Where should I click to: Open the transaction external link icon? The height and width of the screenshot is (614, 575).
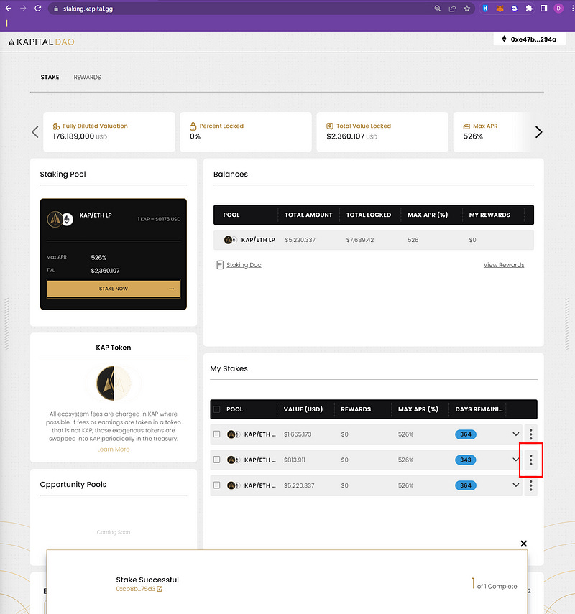pyautogui.click(x=160, y=589)
